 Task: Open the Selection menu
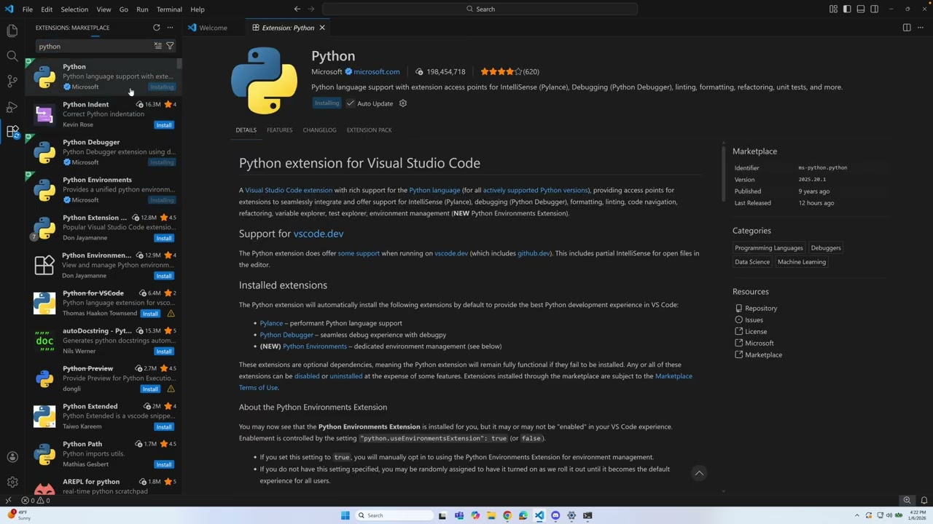pyautogui.click(x=74, y=9)
